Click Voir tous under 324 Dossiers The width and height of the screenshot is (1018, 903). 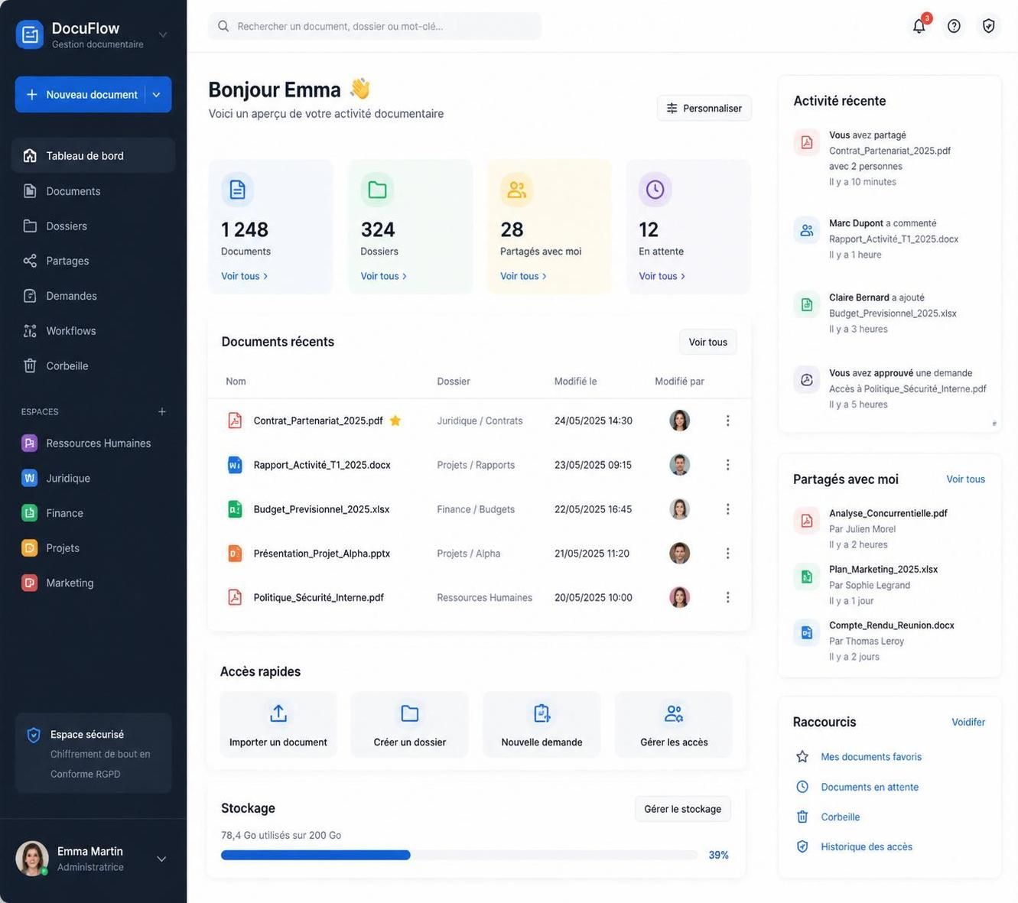click(384, 276)
